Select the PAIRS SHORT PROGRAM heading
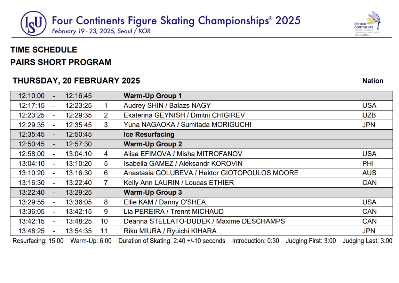The image size is (399, 283). [61, 62]
